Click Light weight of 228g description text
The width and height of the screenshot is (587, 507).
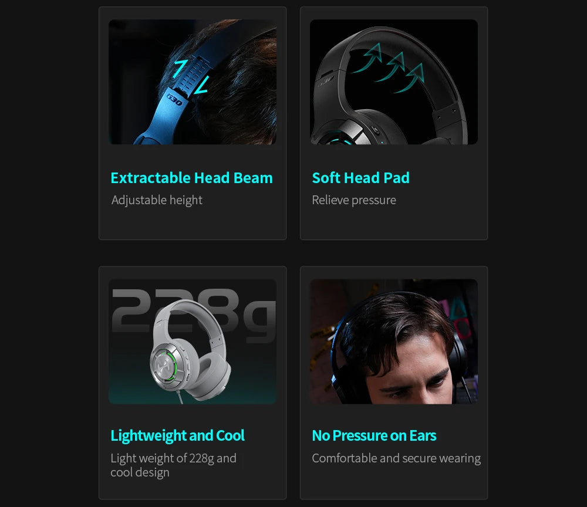tap(173, 465)
